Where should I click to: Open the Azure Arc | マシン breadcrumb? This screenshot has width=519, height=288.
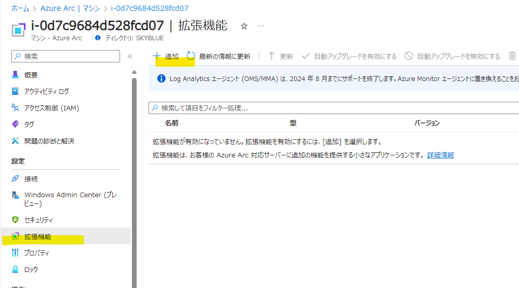70,8
